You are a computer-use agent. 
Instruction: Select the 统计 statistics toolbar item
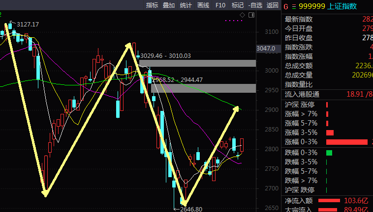coord(186,5)
